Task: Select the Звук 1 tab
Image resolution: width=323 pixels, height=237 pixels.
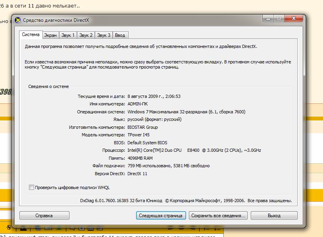Action: tap(68, 35)
